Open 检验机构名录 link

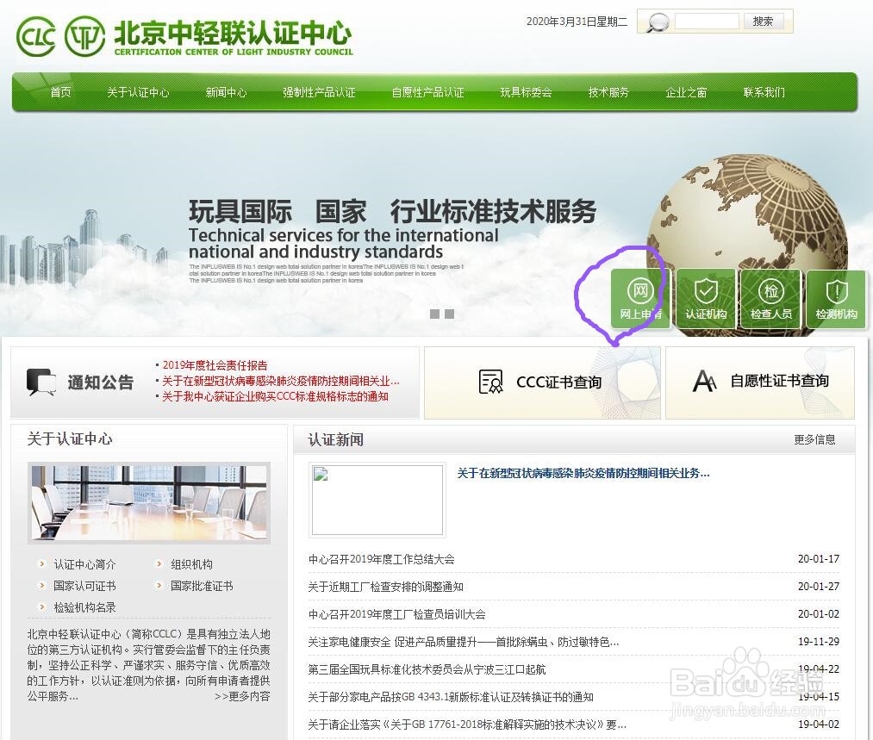point(84,607)
